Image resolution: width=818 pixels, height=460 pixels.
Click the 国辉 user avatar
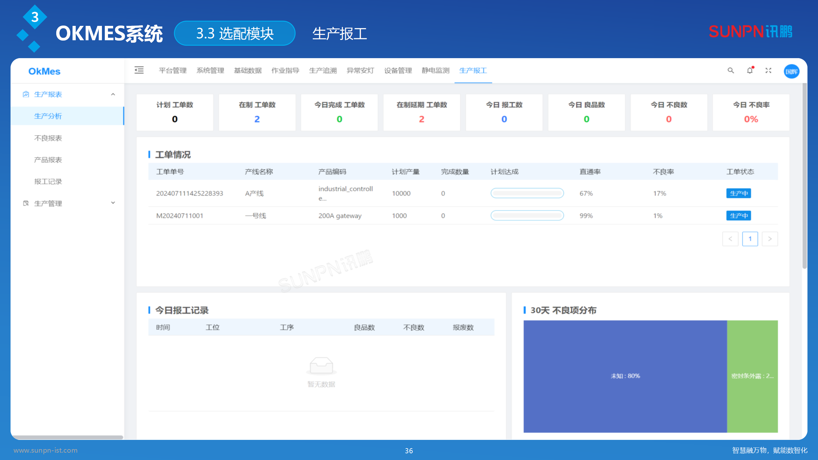[791, 71]
